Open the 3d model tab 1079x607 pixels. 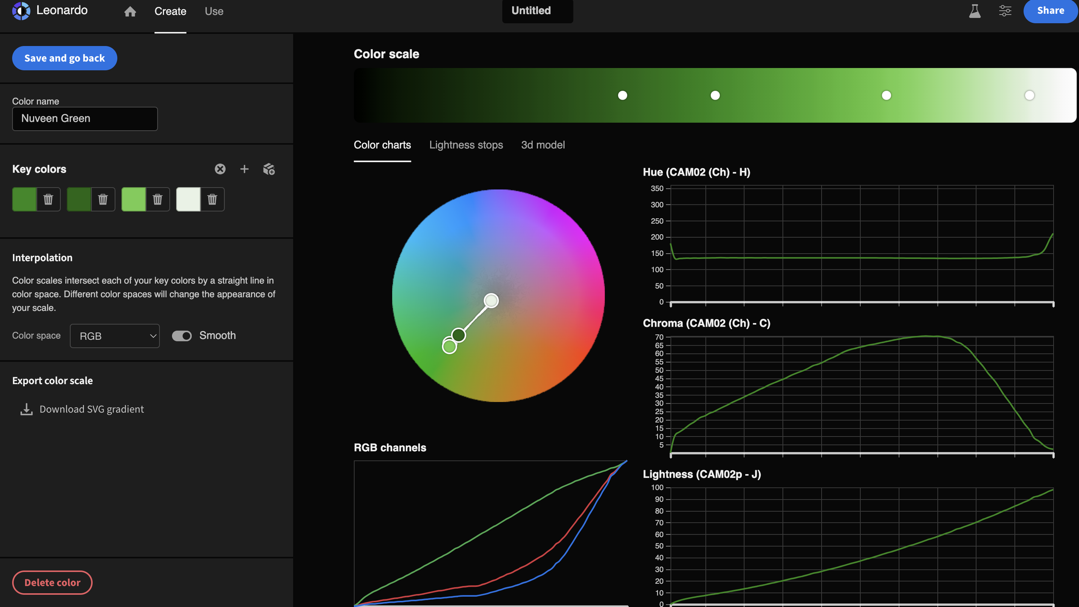[543, 145]
